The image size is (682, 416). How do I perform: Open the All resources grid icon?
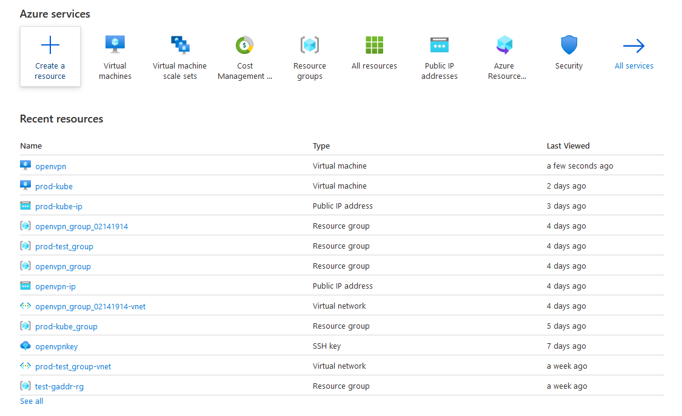click(x=375, y=45)
